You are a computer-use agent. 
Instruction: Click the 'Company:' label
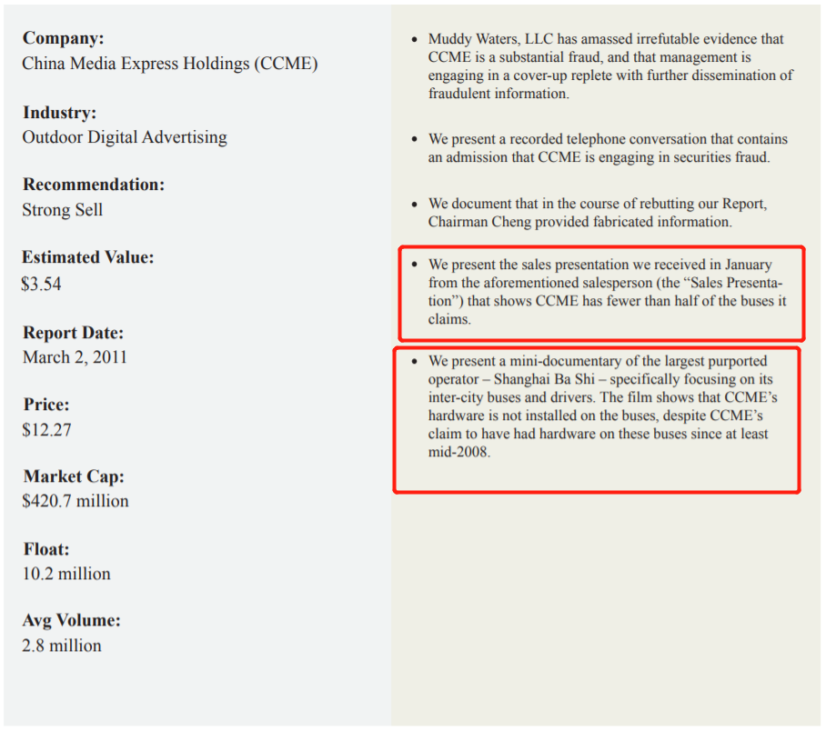click(x=63, y=38)
